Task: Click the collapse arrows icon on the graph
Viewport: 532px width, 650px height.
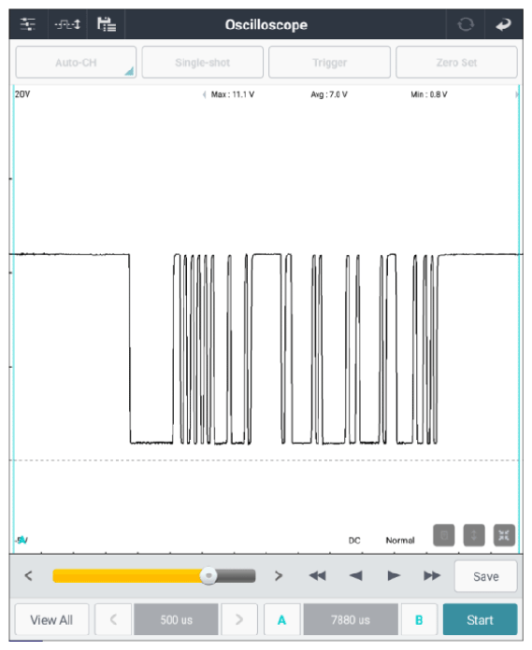Action: point(504,535)
